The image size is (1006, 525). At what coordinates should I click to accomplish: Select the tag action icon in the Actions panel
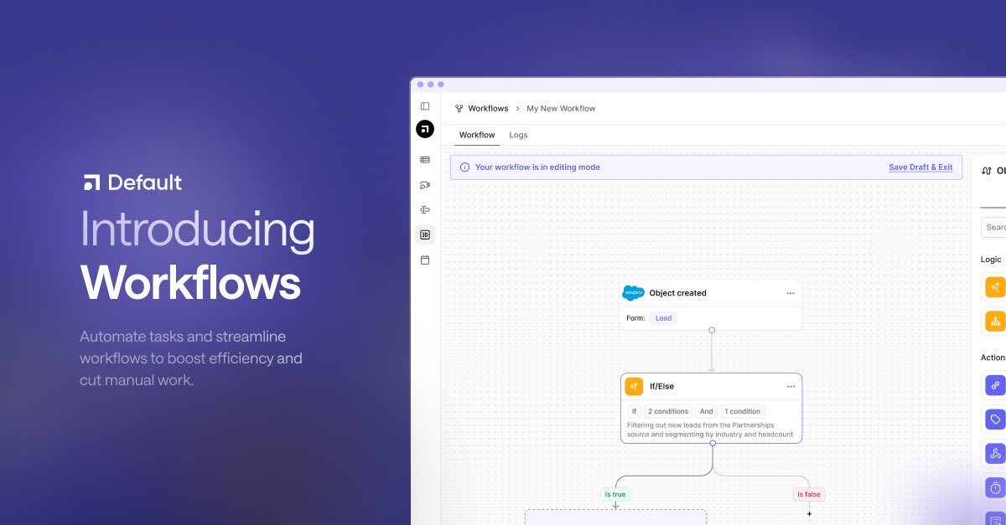tap(994, 419)
